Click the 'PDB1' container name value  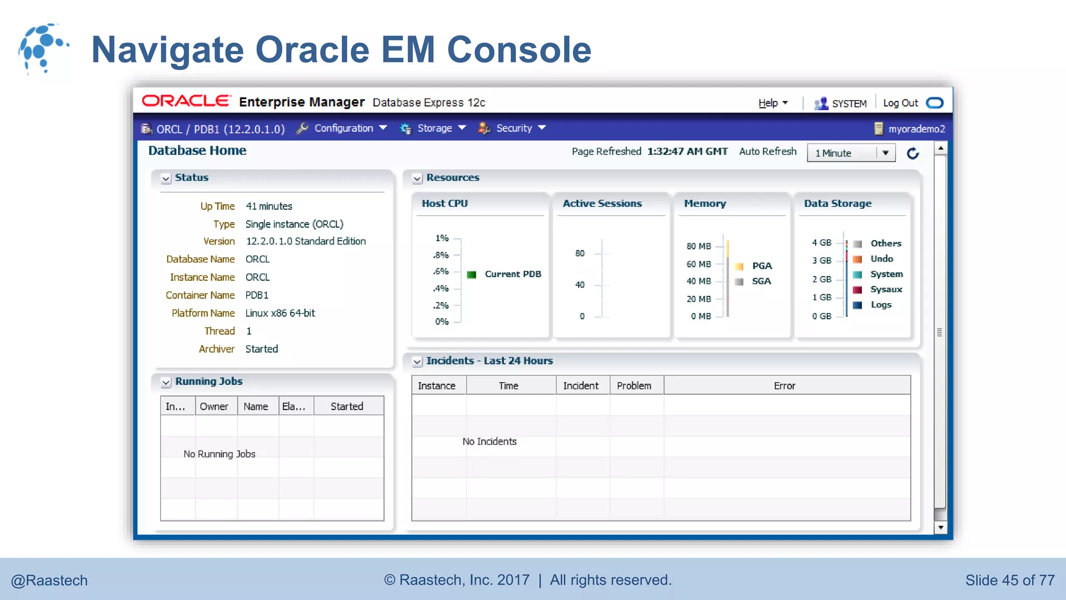pos(257,295)
